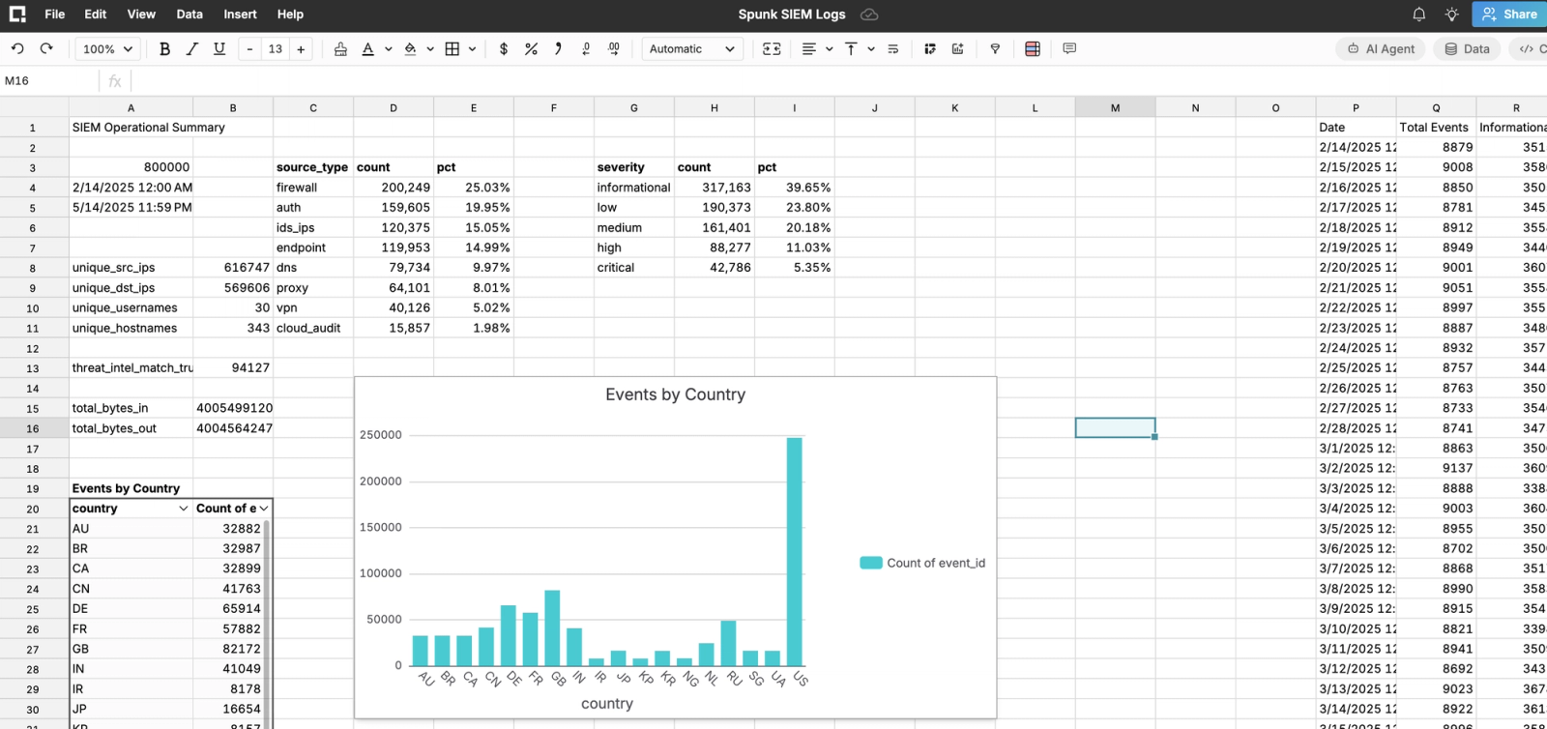
Task: Click the filter icon in toolbar
Action: pos(995,48)
